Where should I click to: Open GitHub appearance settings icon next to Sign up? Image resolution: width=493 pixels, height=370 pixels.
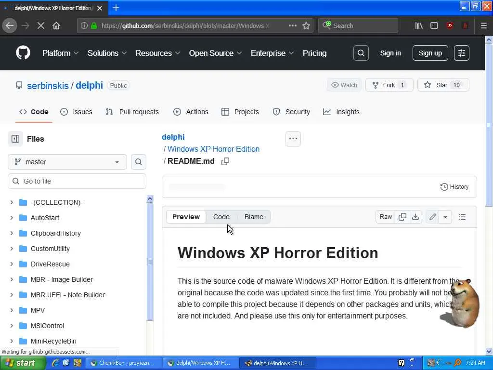462,53
